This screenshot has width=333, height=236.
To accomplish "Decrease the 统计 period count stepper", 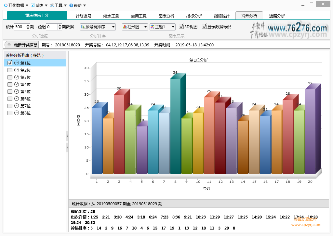I will pos(28,28).
